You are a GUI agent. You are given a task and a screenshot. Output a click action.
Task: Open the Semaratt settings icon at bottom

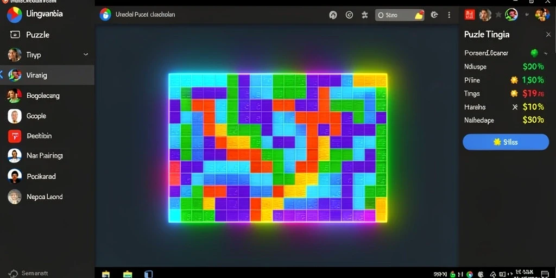pos(13,274)
